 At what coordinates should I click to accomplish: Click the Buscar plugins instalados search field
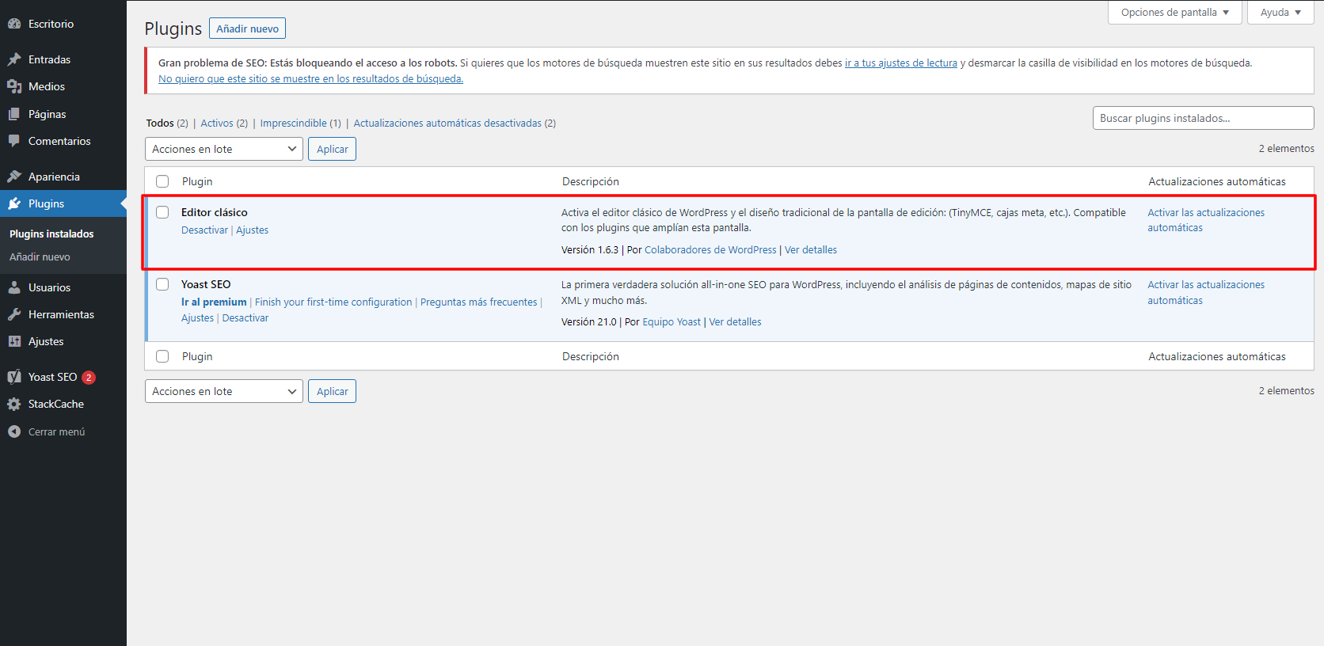pyautogui.click(x=1203, y=118)
